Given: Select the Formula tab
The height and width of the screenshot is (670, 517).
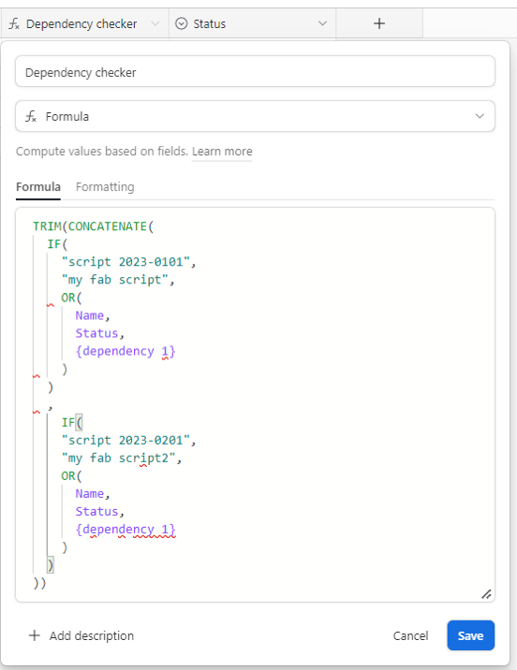Looking at the screenshot, I should [38, 187].
